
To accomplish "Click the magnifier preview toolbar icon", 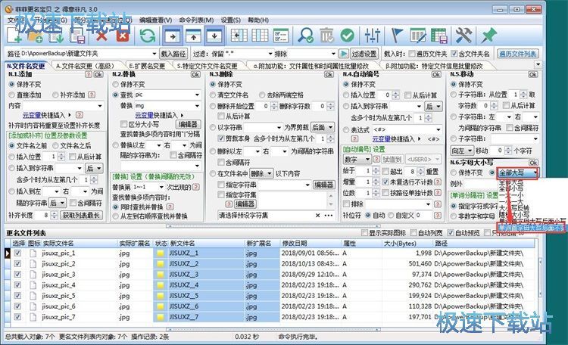I will pos(305,36).
